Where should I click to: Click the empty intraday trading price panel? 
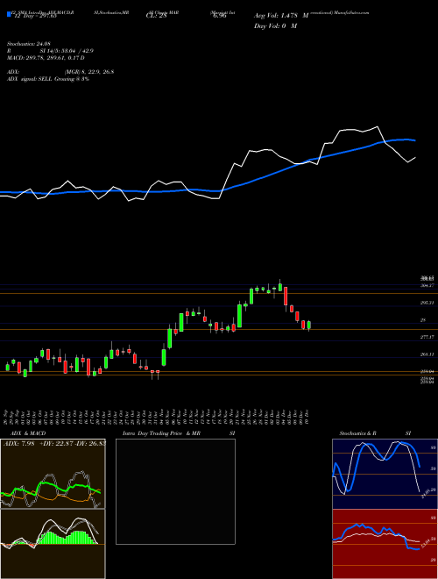175,491
